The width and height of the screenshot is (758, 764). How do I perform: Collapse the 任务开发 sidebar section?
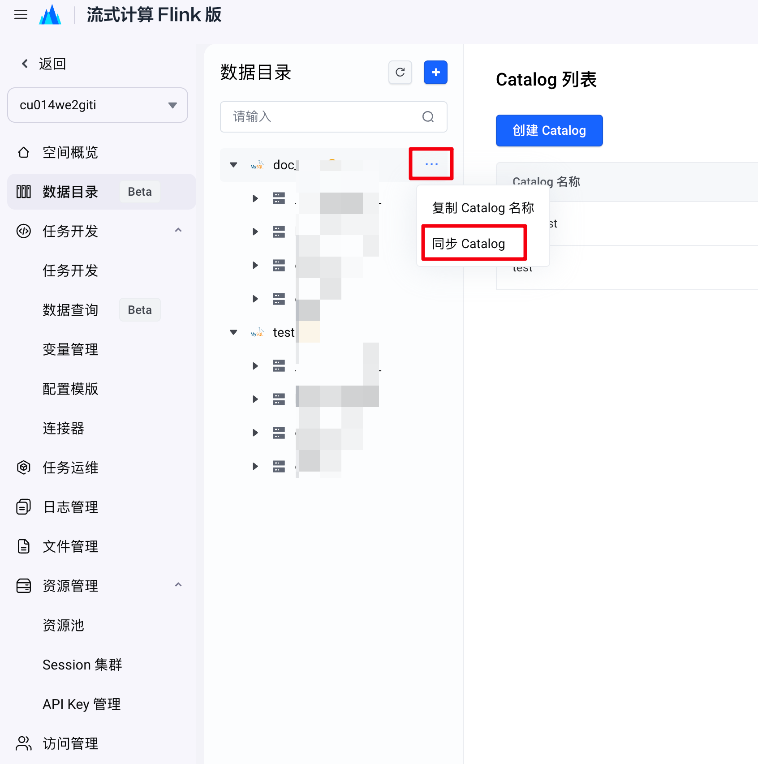(x=178, y=231)
